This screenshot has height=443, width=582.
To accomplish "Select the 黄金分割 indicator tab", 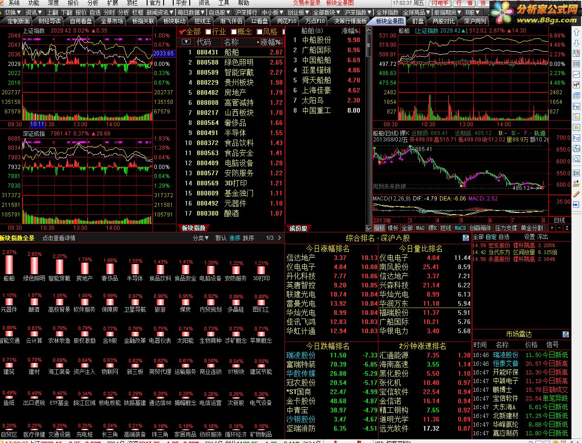I will (x=532, y=228).
